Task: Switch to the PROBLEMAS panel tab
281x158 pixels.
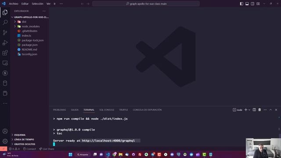Action: [60, 110]
